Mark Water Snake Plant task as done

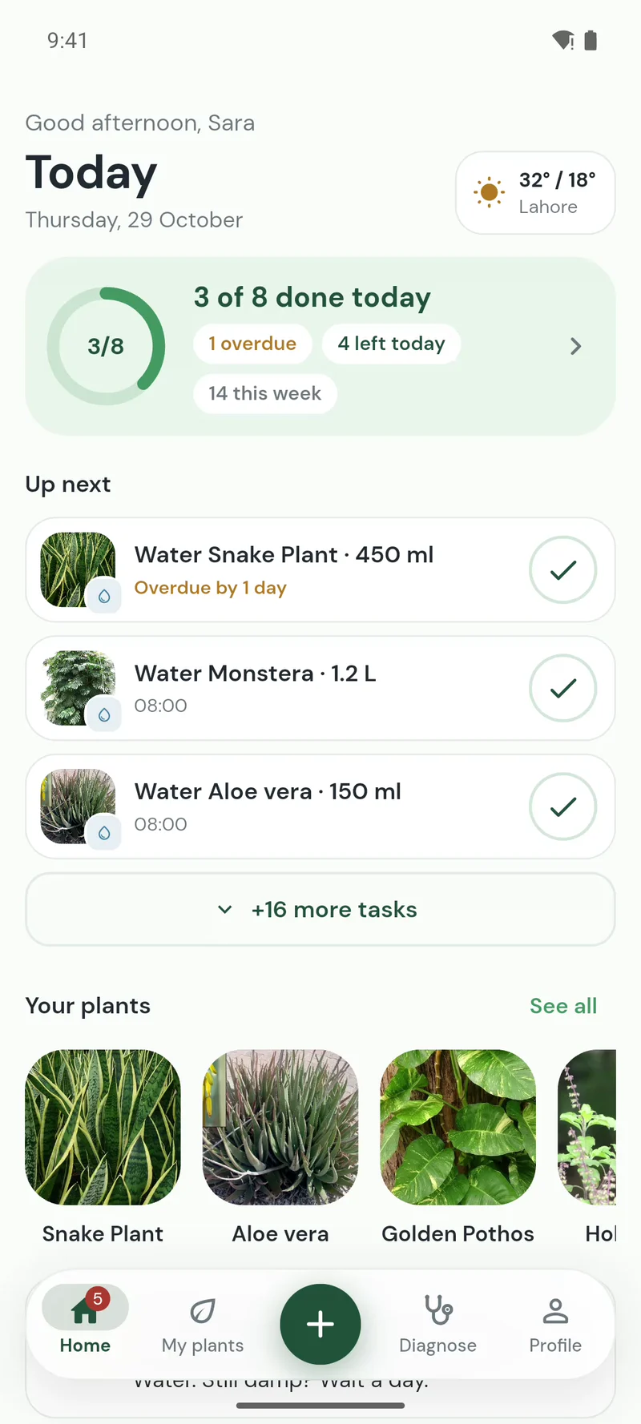point(563,569)
